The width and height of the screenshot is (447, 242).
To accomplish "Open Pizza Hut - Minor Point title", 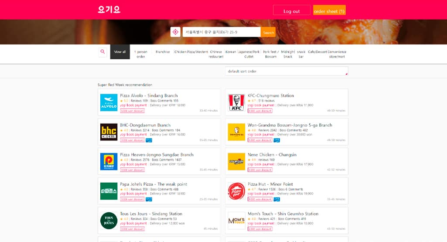I will (270, 184).
